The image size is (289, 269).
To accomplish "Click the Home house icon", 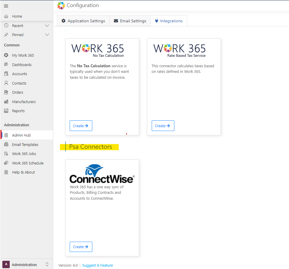I will [6, 16].
